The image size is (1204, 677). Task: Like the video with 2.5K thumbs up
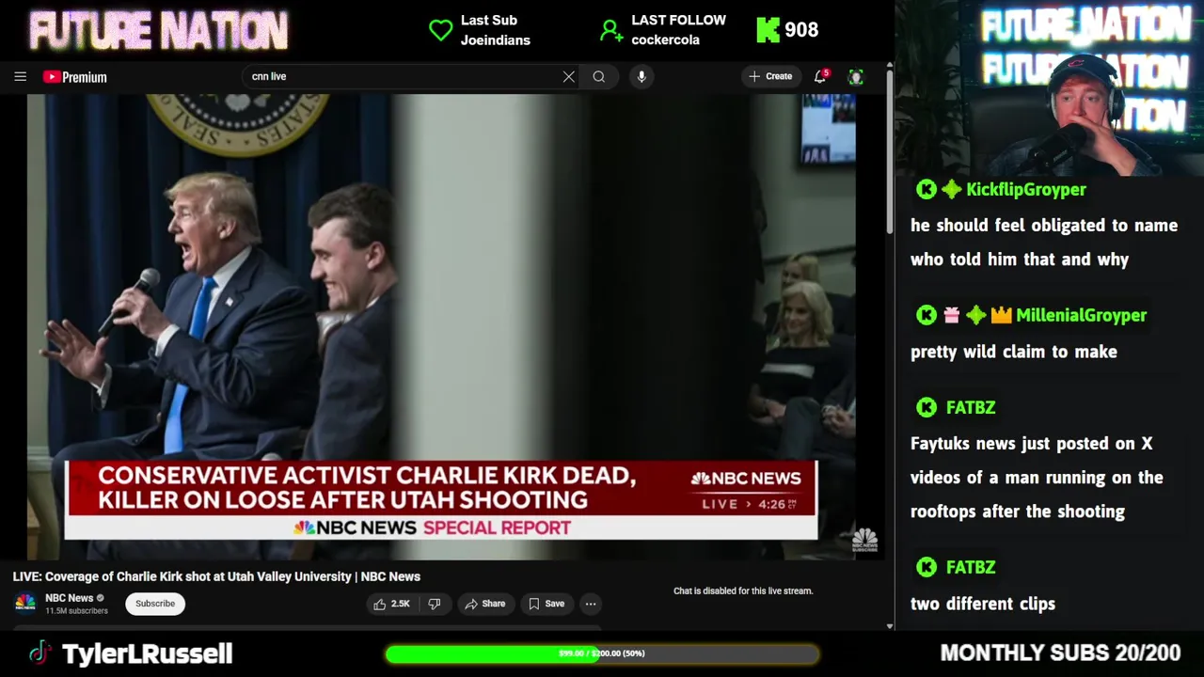coord(391,604)
